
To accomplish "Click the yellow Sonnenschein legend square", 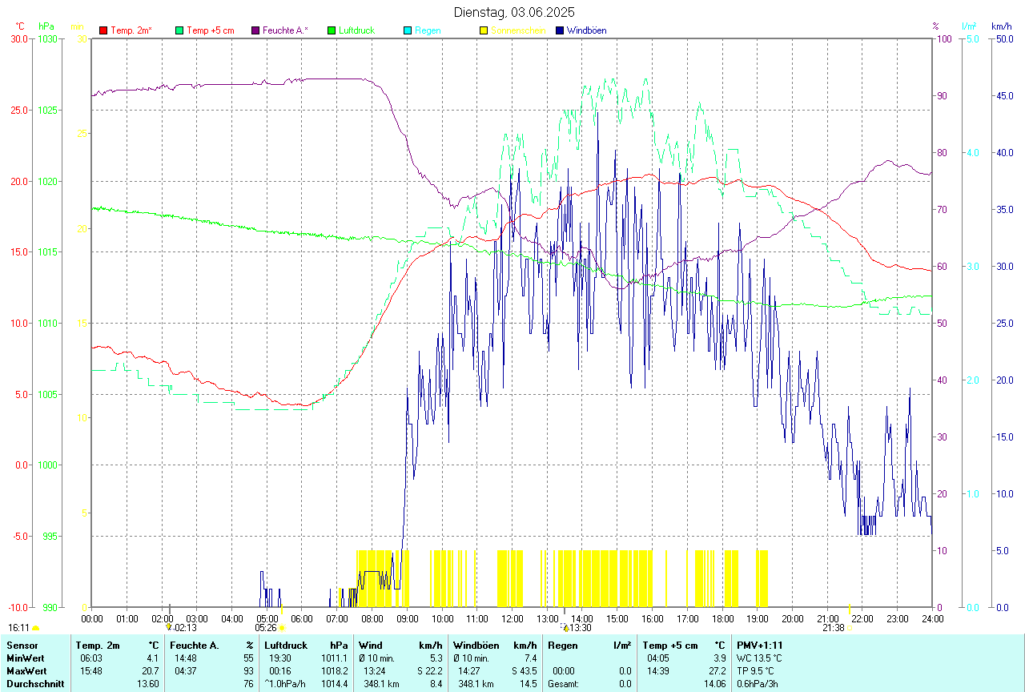I will 484,30.
